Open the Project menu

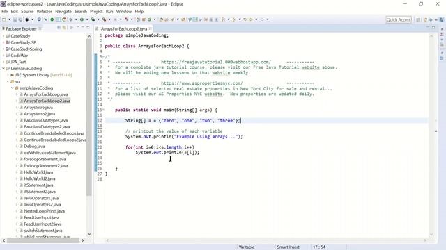coord(96,12)
